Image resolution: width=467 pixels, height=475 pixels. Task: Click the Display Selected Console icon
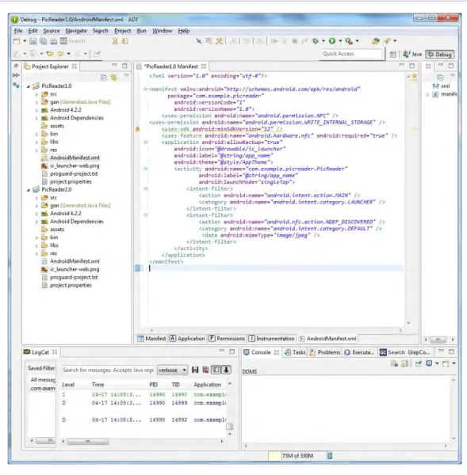[x=429, y=363]
